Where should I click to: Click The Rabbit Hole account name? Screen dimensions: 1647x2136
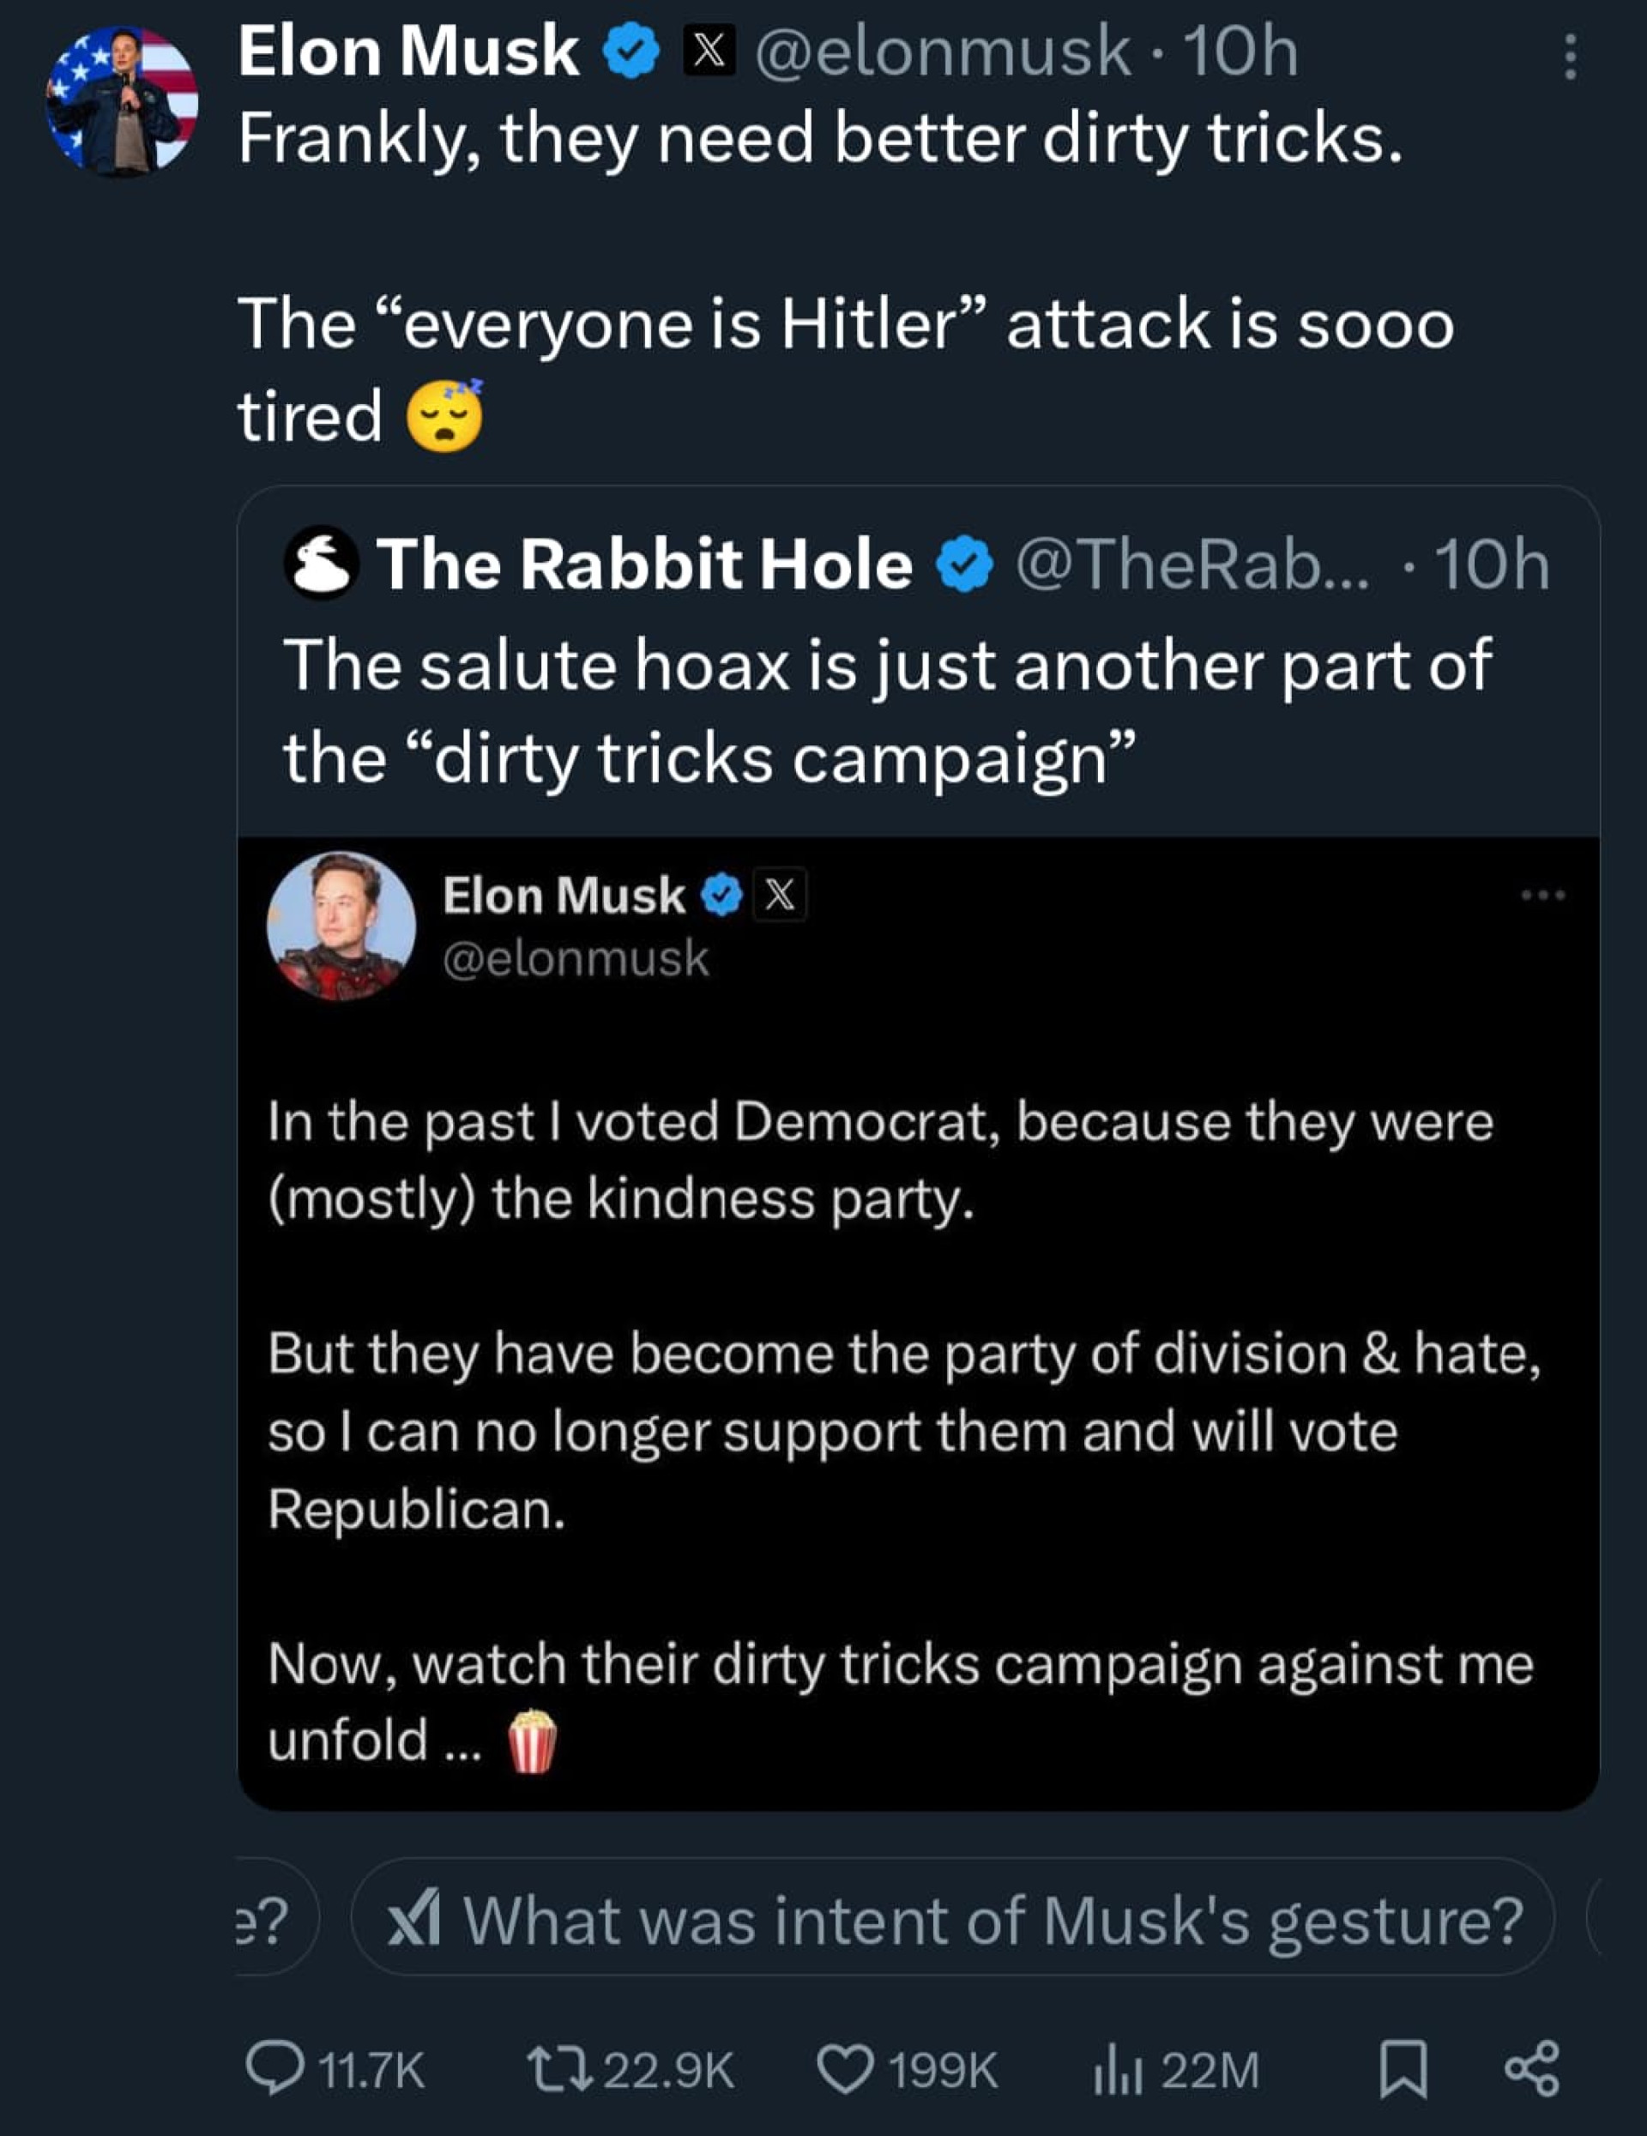pyautogui.click(x=644, y=565)
